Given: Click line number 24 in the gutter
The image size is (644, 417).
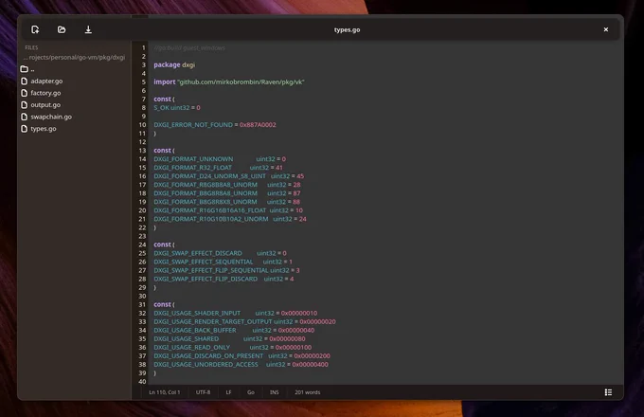Looking at the screenshot, I should [x=142, y=245].
